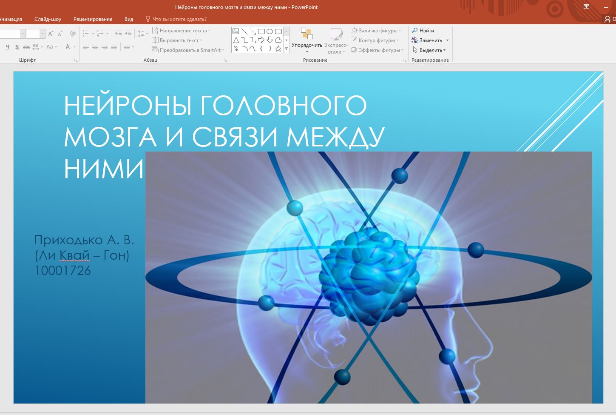
Task: Click the Анимация tab
Action: pyautogui.click(x=11, y=19)
